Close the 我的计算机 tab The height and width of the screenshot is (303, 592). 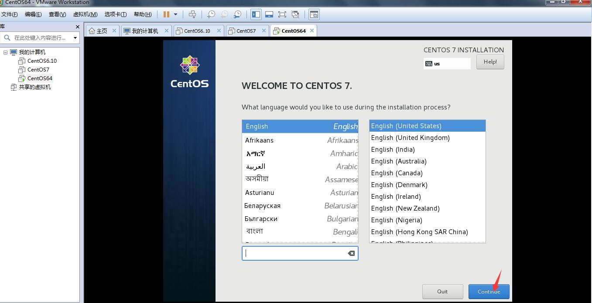(167, 31)
